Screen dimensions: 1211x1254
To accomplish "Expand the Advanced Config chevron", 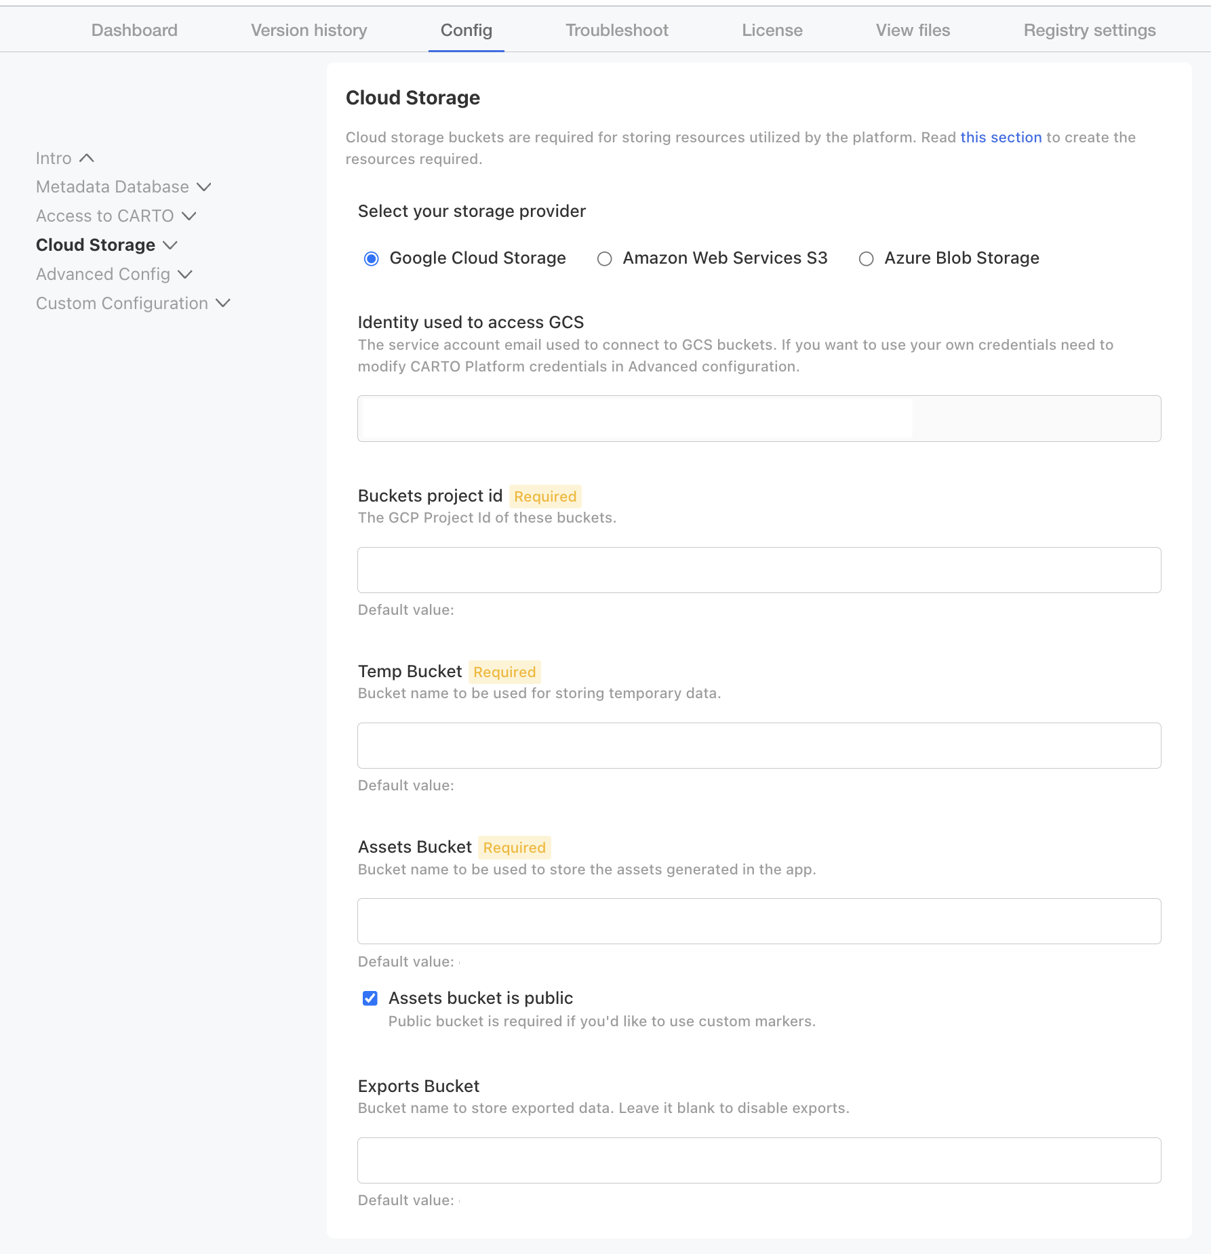I will click(185, 275).
